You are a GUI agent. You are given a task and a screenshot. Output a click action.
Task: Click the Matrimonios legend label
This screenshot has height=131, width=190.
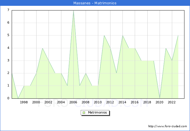[x=97, y=112]
